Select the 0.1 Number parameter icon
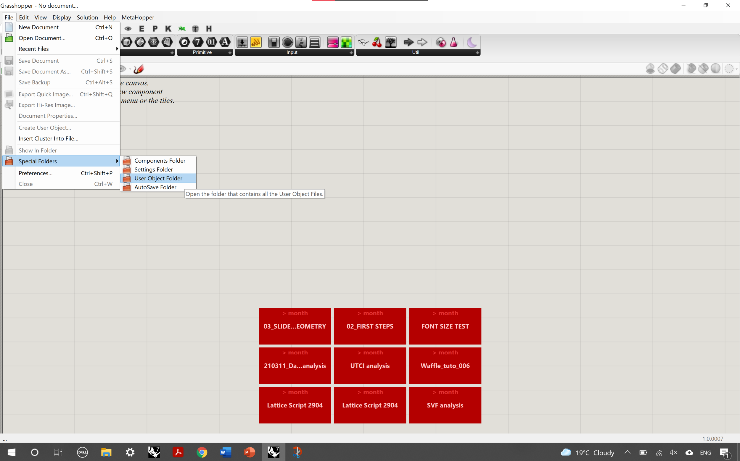 click(211, 42)
